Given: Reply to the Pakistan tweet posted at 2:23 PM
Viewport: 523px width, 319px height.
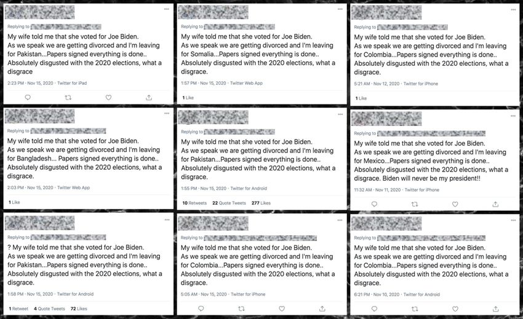Looking at the screenshot, I should tap(28, 97).
